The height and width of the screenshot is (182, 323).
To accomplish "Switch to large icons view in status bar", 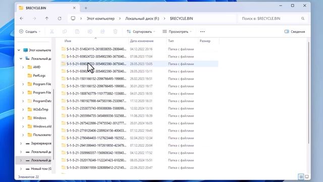I will [307, 177].
